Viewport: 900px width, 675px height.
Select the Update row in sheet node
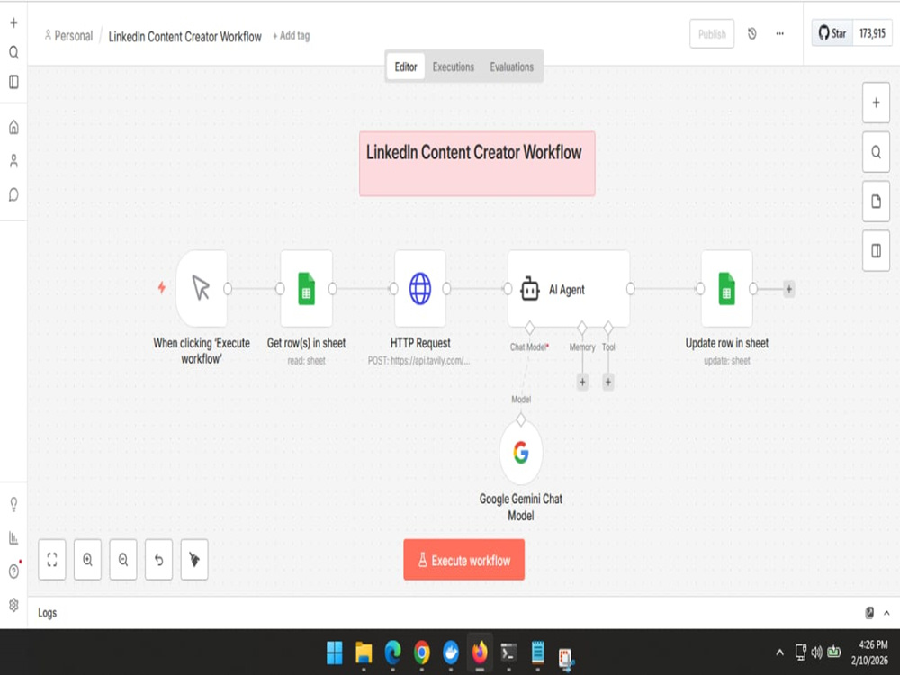click(x=726, y=288)
